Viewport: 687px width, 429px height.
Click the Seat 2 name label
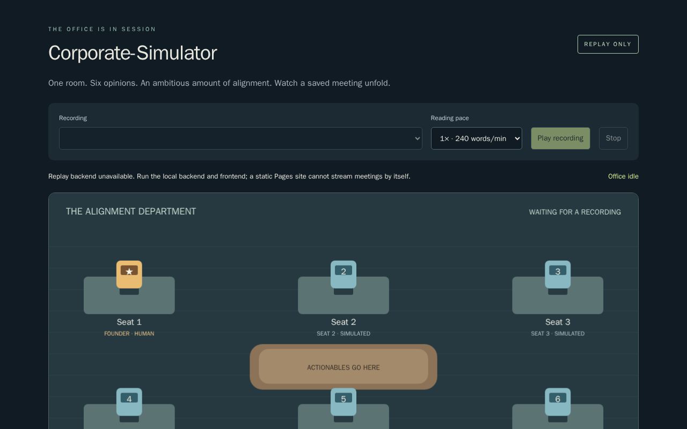[x=343, y=322]
